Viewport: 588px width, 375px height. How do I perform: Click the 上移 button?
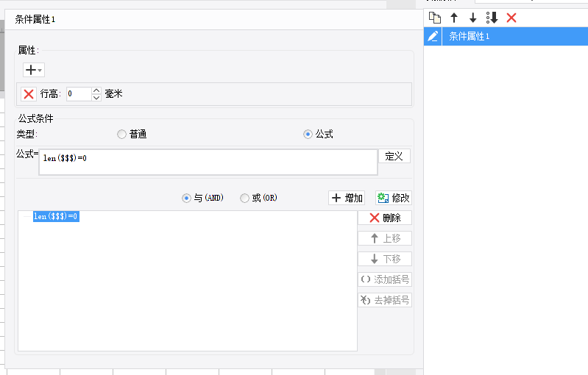point(385,238)
